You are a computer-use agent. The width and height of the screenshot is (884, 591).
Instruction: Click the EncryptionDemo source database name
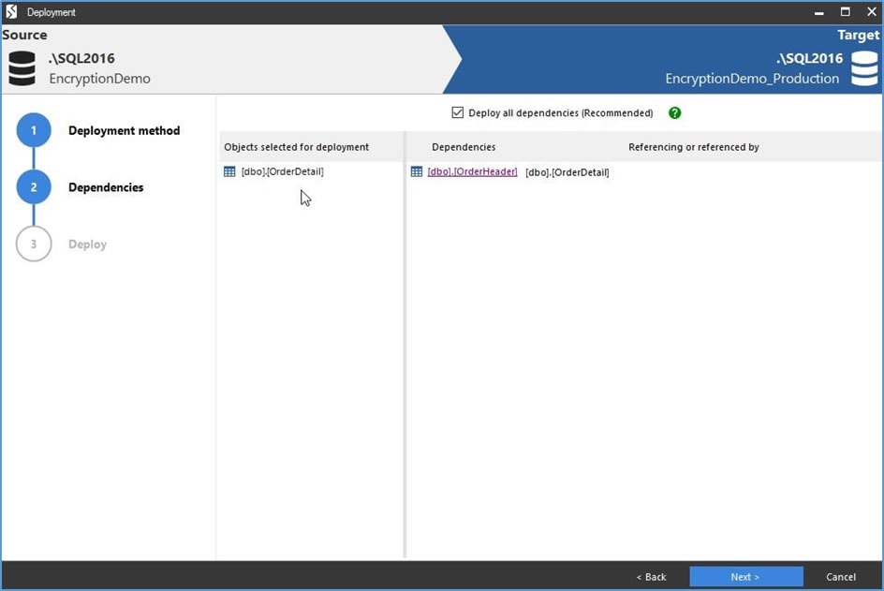pyautogui.click(x=100, y=79)
